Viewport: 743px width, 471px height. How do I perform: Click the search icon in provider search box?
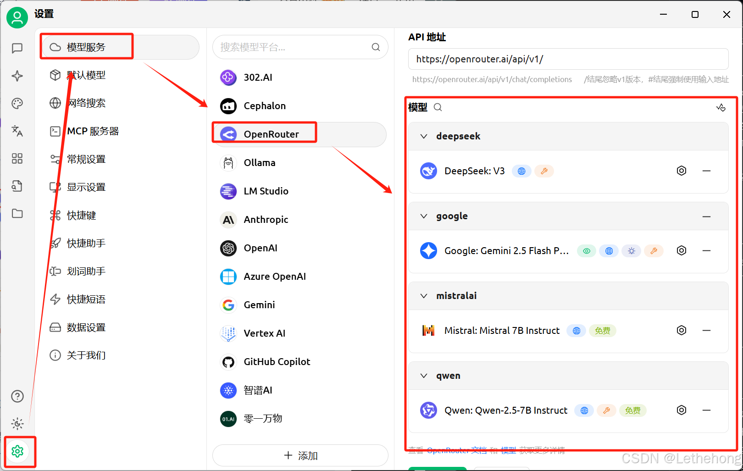(x=376, y=47)
